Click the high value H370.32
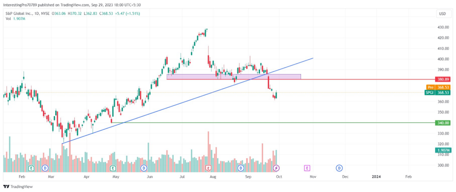 (x=76, y=14)
